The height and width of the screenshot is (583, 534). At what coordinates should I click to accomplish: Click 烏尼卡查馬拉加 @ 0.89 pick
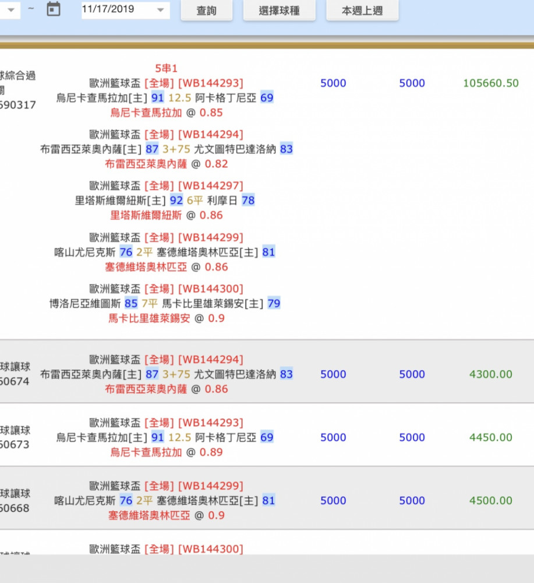167,452
